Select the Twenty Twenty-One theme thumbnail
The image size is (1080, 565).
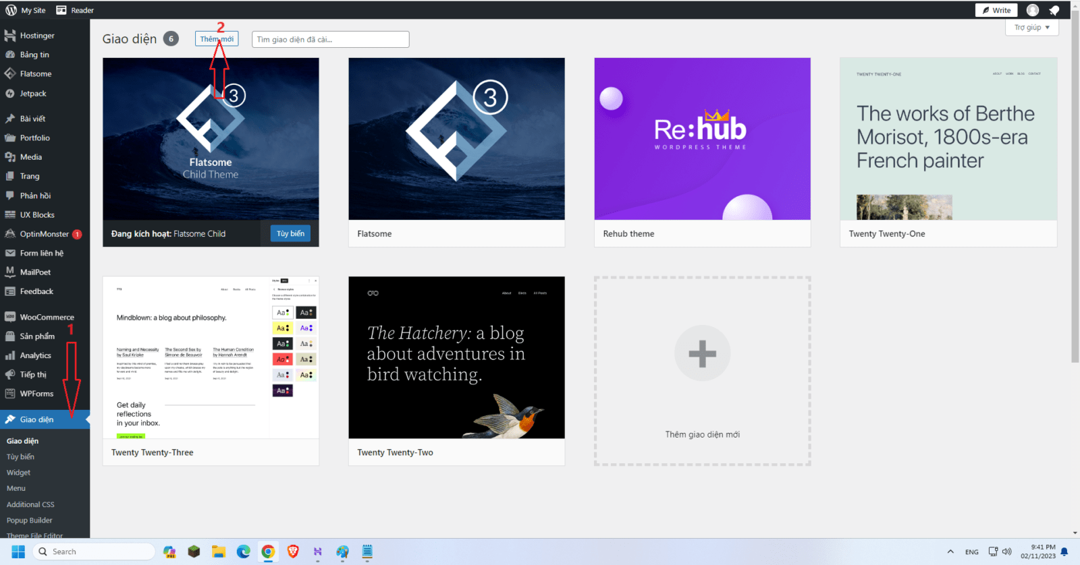pos(948,138)
